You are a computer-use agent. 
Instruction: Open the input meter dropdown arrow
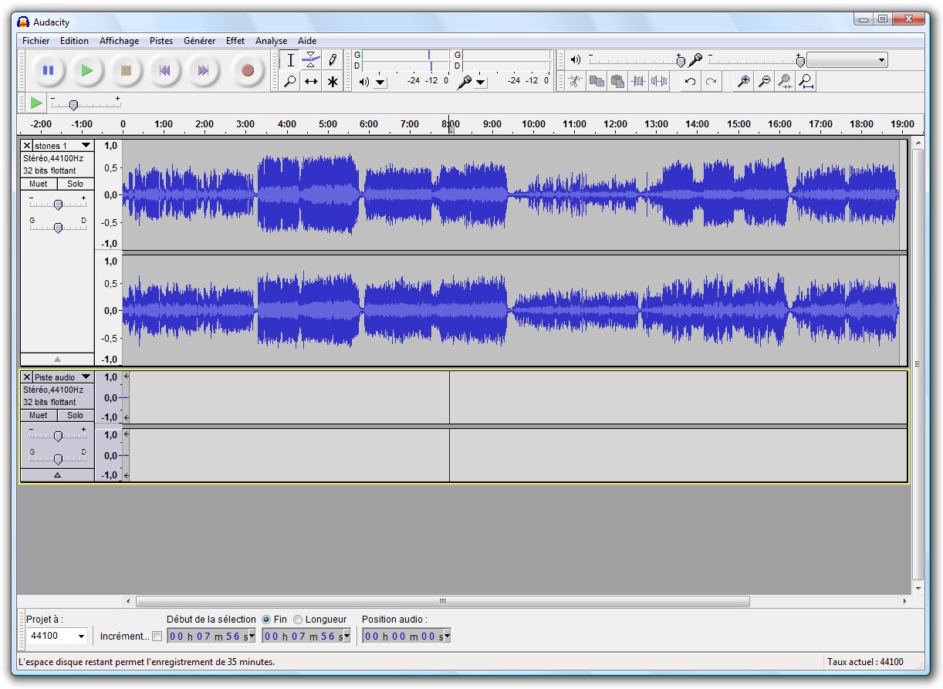tap(481, 82)
